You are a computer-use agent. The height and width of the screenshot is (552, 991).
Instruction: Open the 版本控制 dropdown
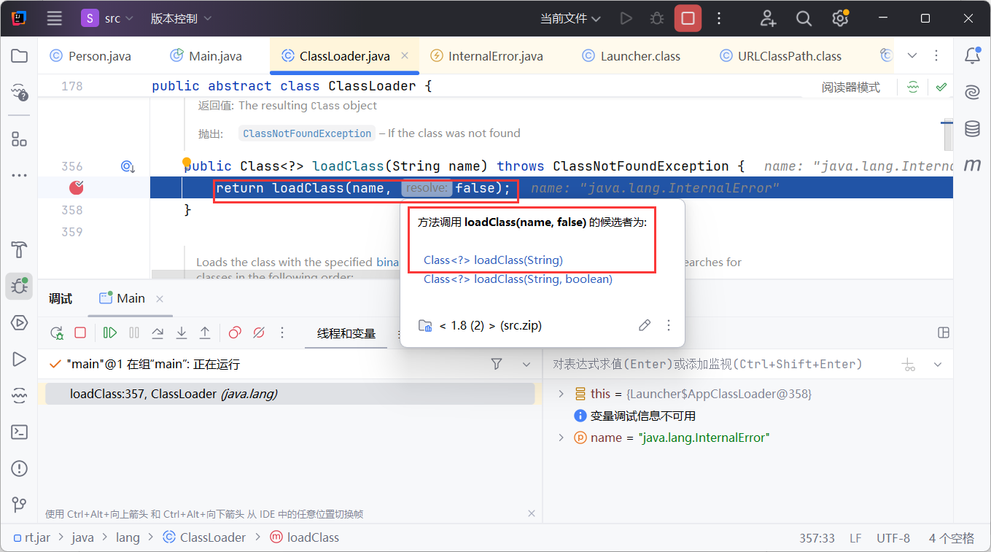tap(181, 18)
